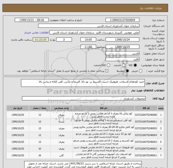This screenshot has width=173, height=168.
Task: Click the response deadline date 1399/10/24
Action: [x=122, y=40]
